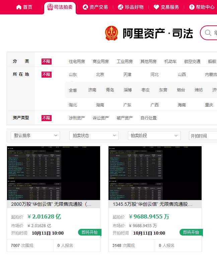This screenshot has height=270, width=217.
Task: Choose 天津 as location
Action: pyautogui.click(x=127, y=75)
